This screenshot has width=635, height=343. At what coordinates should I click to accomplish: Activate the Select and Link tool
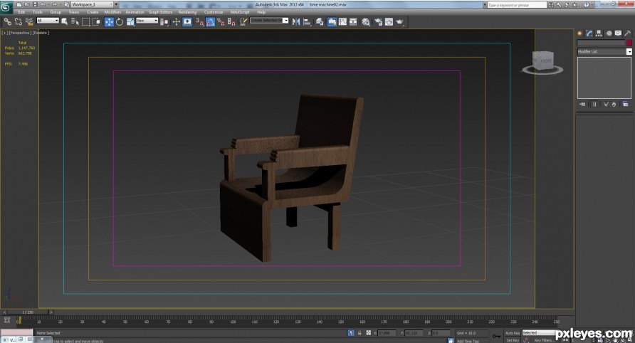tap(8, 21)
